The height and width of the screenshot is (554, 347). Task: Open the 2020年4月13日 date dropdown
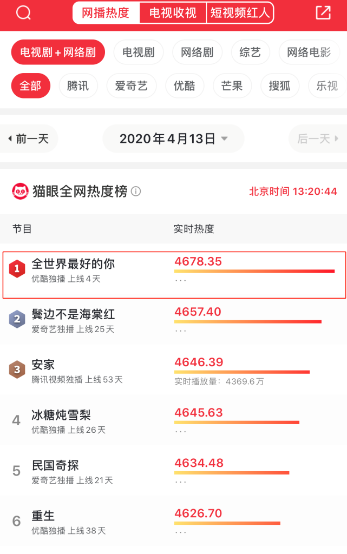point(173,139)
